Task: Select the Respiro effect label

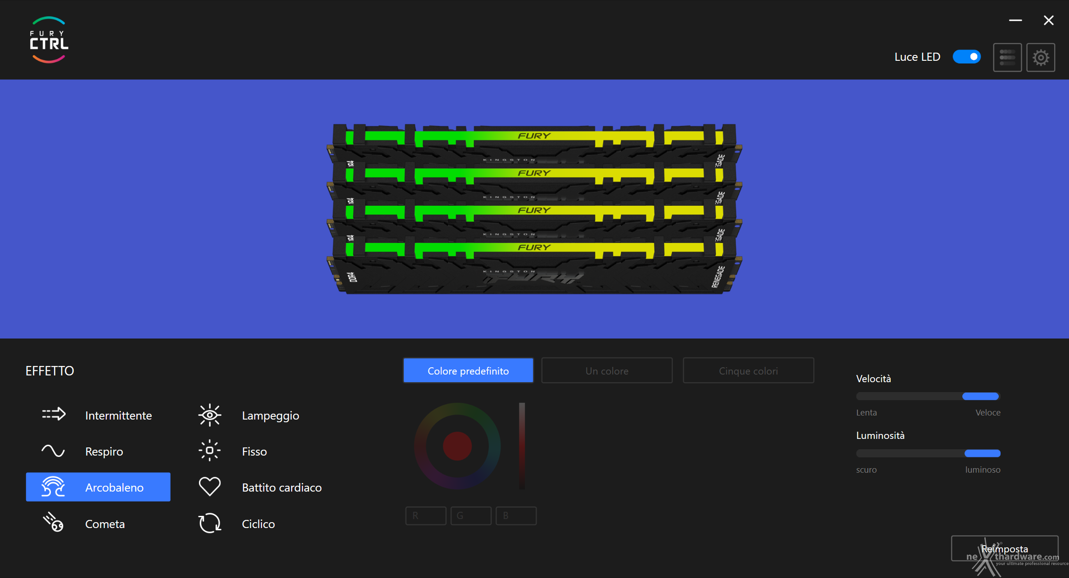Action: 104,451
